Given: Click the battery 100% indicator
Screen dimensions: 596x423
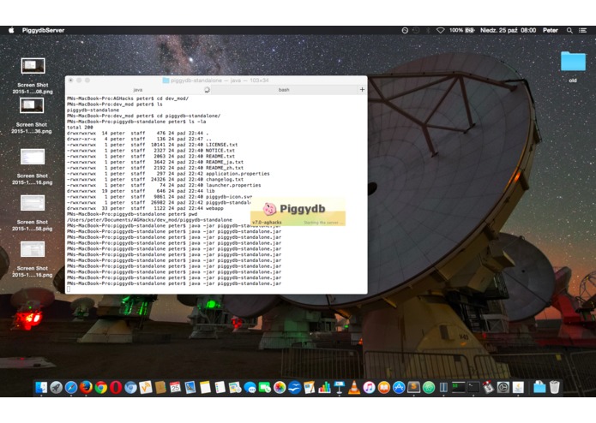Looking at the screenshot, I should [x=462, y=30].
